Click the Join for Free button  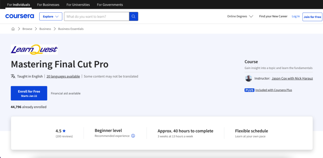coord(312,17)
